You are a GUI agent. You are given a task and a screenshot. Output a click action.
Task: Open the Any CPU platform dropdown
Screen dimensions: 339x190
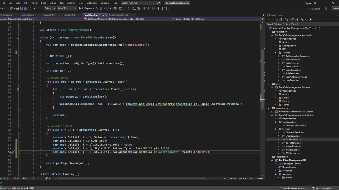pos(67,8)
